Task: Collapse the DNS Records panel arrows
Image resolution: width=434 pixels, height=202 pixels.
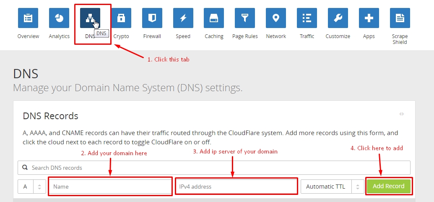Action: pyautogui.click(x=402, y=114)
